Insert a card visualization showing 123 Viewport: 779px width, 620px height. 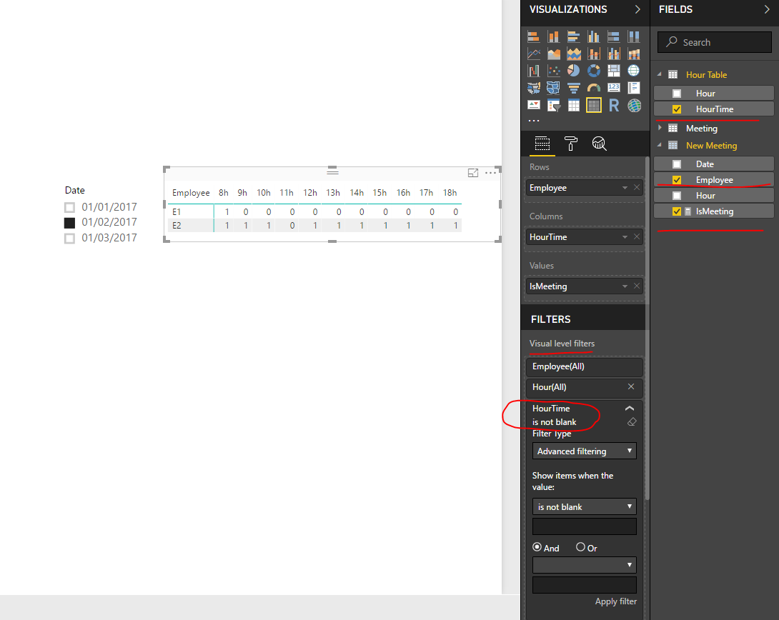point(614,89)
